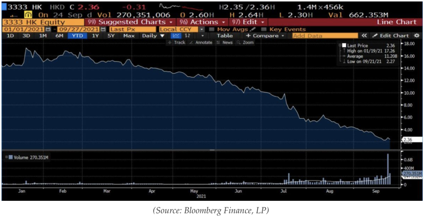Activate the Annotate tool
This screenshot has height=222, width=425.
pos(201,43)
